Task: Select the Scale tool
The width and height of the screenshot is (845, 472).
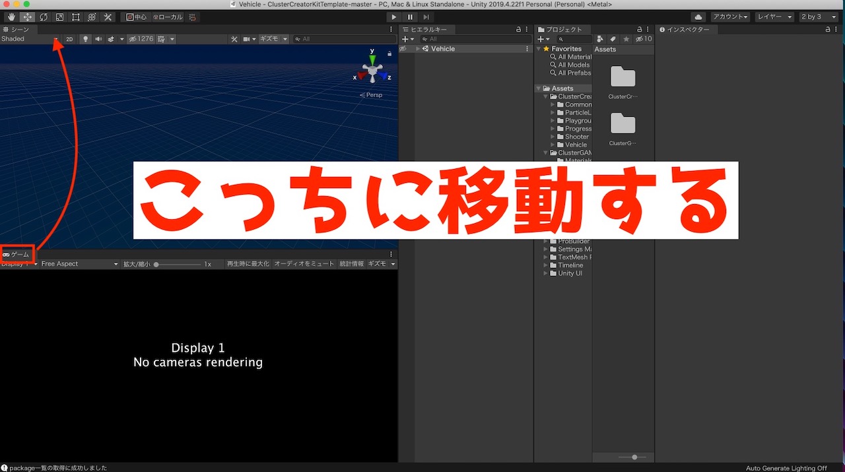Action: (x=59, y=17)
